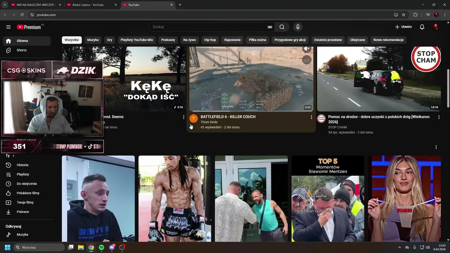450x253 pixels.
Task: Open Spotify from the taskbar
Action: tap(101, 247)
